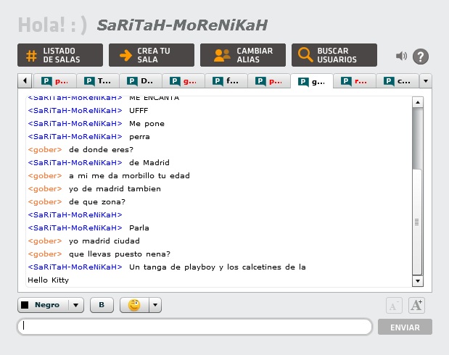
Task: Click the black color swatch next to Negro
Action: 25,305
